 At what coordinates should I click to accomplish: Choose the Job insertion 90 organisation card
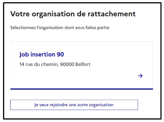point(82,65)
